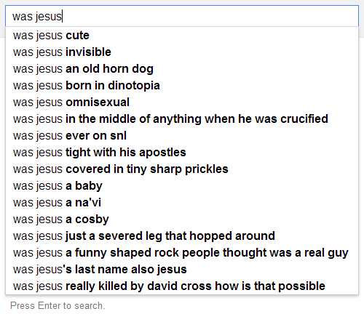Pick 'a funny shaped rock' suggestion

click(181, 253)
